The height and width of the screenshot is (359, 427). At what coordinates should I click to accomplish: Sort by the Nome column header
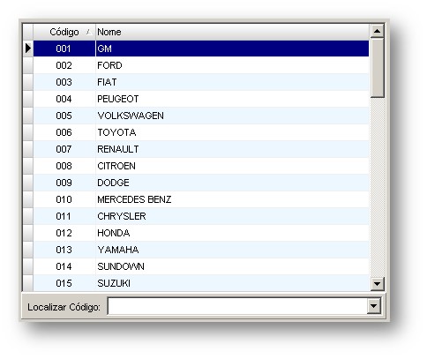point(232,32)
